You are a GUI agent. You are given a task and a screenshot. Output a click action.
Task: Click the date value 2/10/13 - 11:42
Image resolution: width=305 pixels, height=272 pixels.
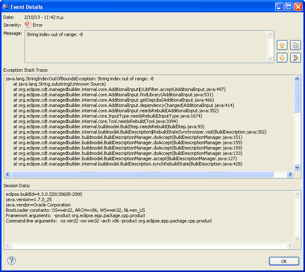point(44,17)
